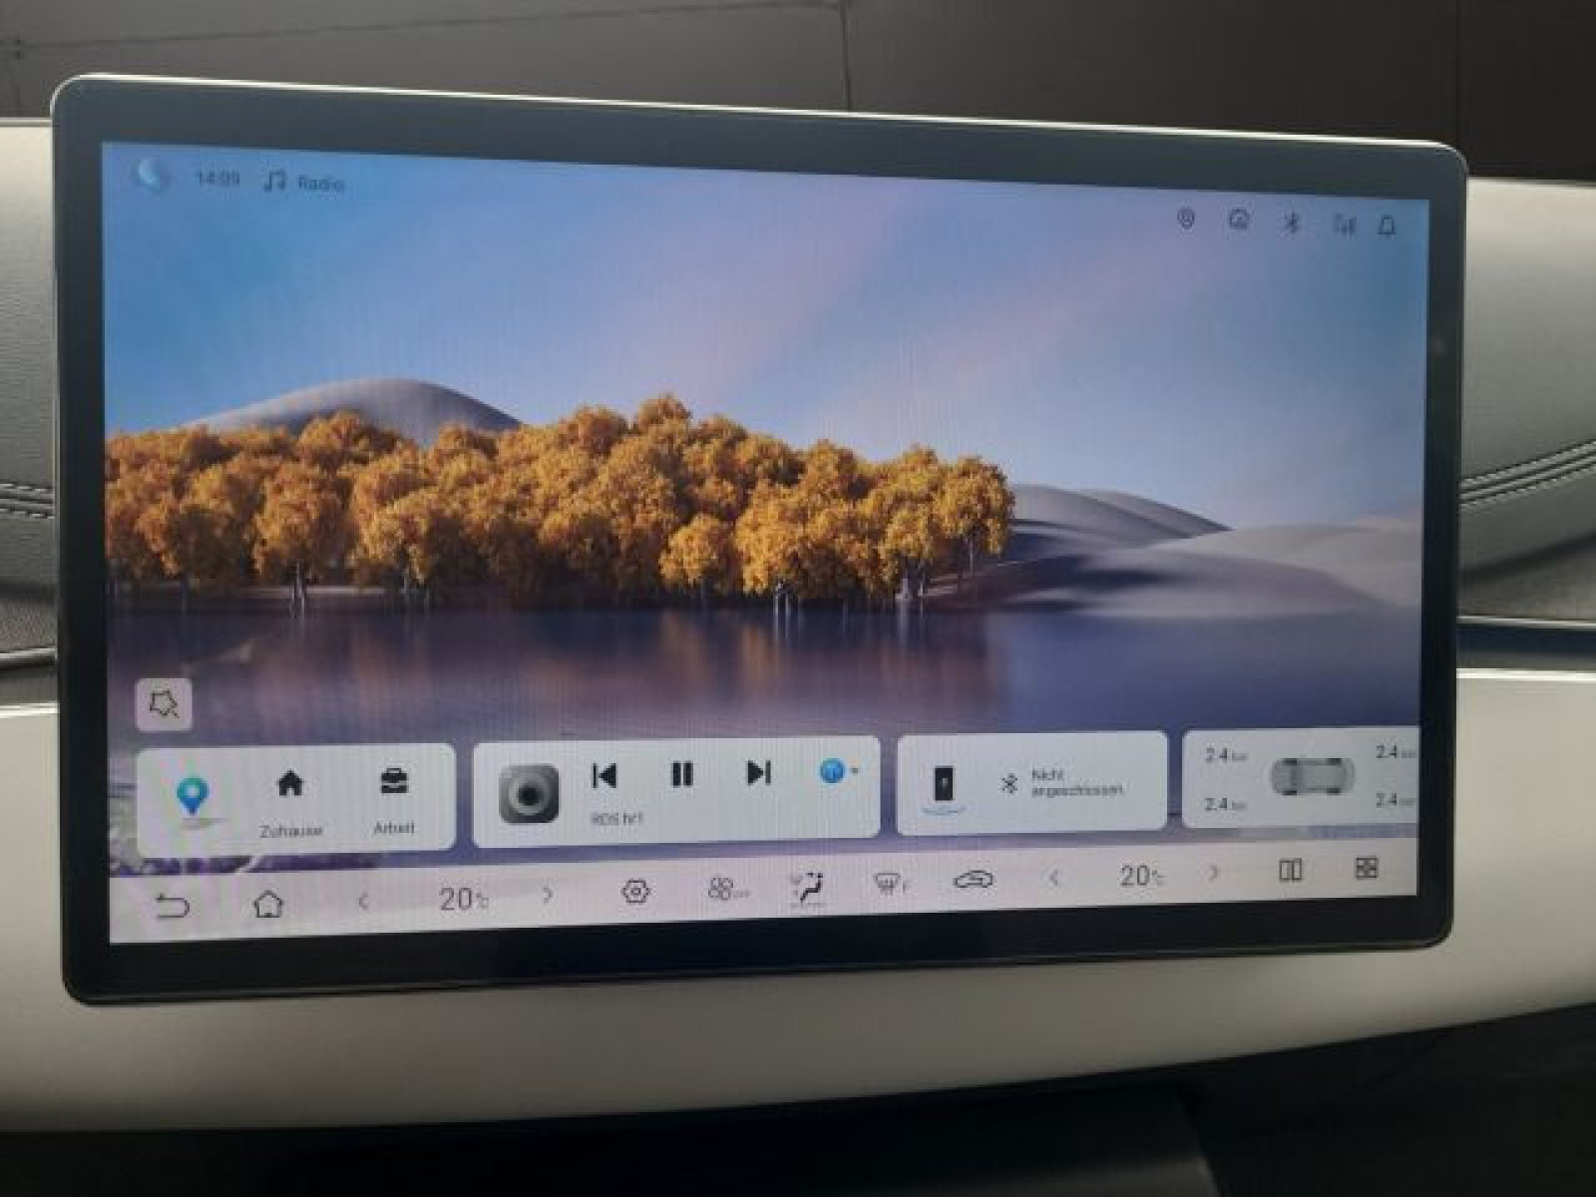
Task: Open the navigation map pin widget
Action: 191,798
